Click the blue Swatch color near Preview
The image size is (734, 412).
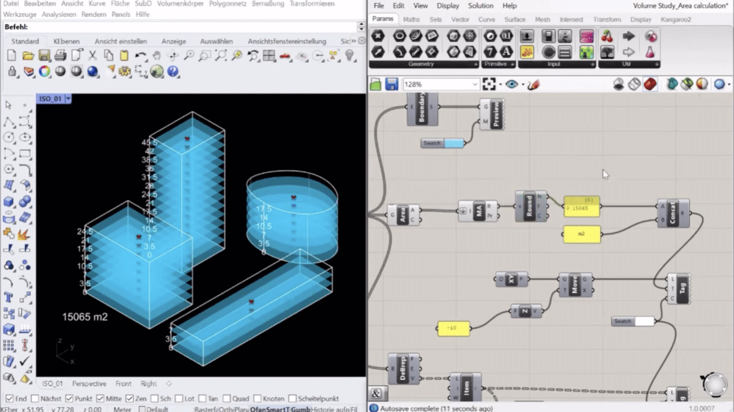(454, 143)
